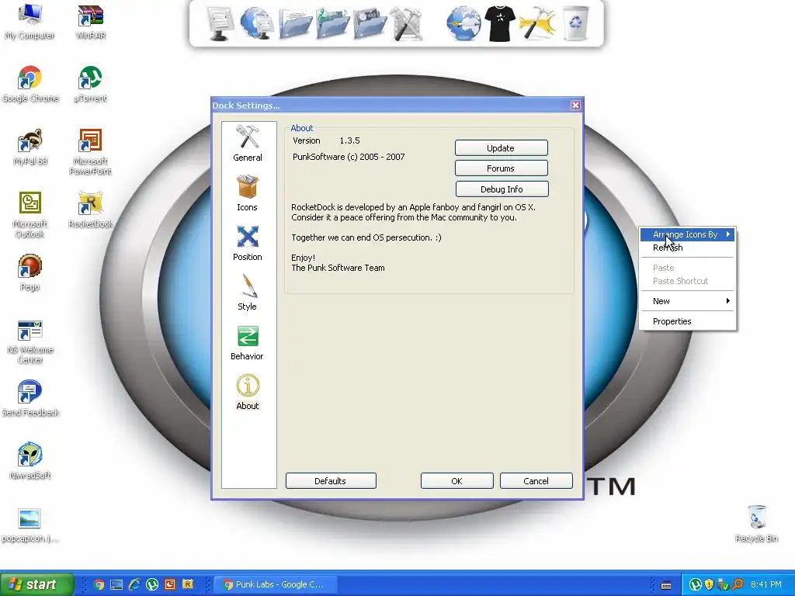795x596 pixels.
Task: Open the Behavior settings section
Action: coord(248,342)
